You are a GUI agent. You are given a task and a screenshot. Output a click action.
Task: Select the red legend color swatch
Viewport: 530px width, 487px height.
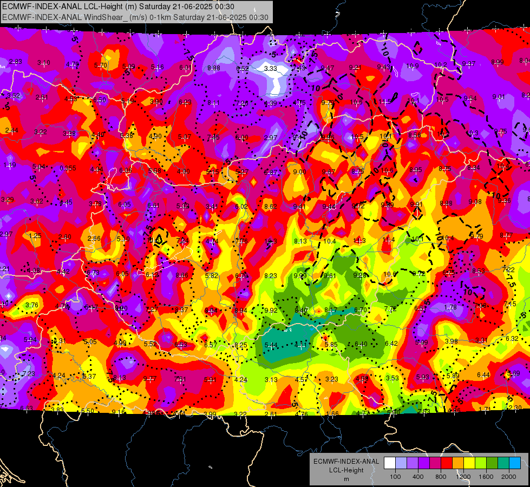click(447, 463)
